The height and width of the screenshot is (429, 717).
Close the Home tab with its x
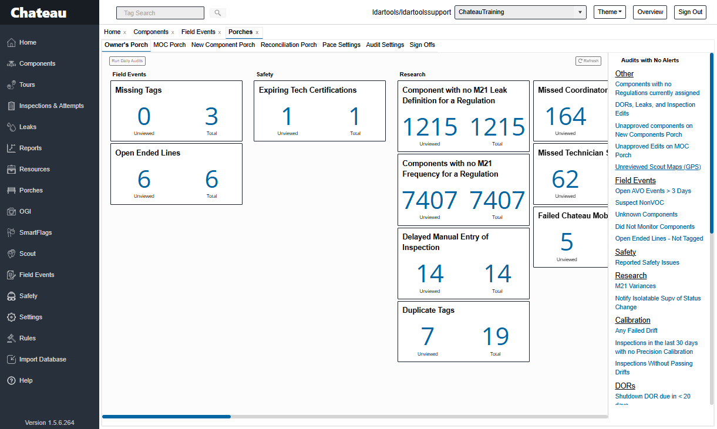[124, 32]
